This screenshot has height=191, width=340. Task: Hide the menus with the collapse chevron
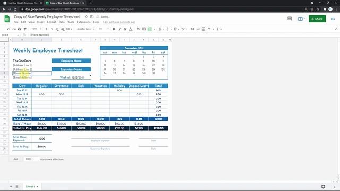[336, 29]
